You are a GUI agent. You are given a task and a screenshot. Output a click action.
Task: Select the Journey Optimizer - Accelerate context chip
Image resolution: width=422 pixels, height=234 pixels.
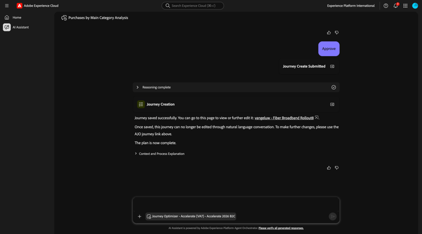coord(191,216)
